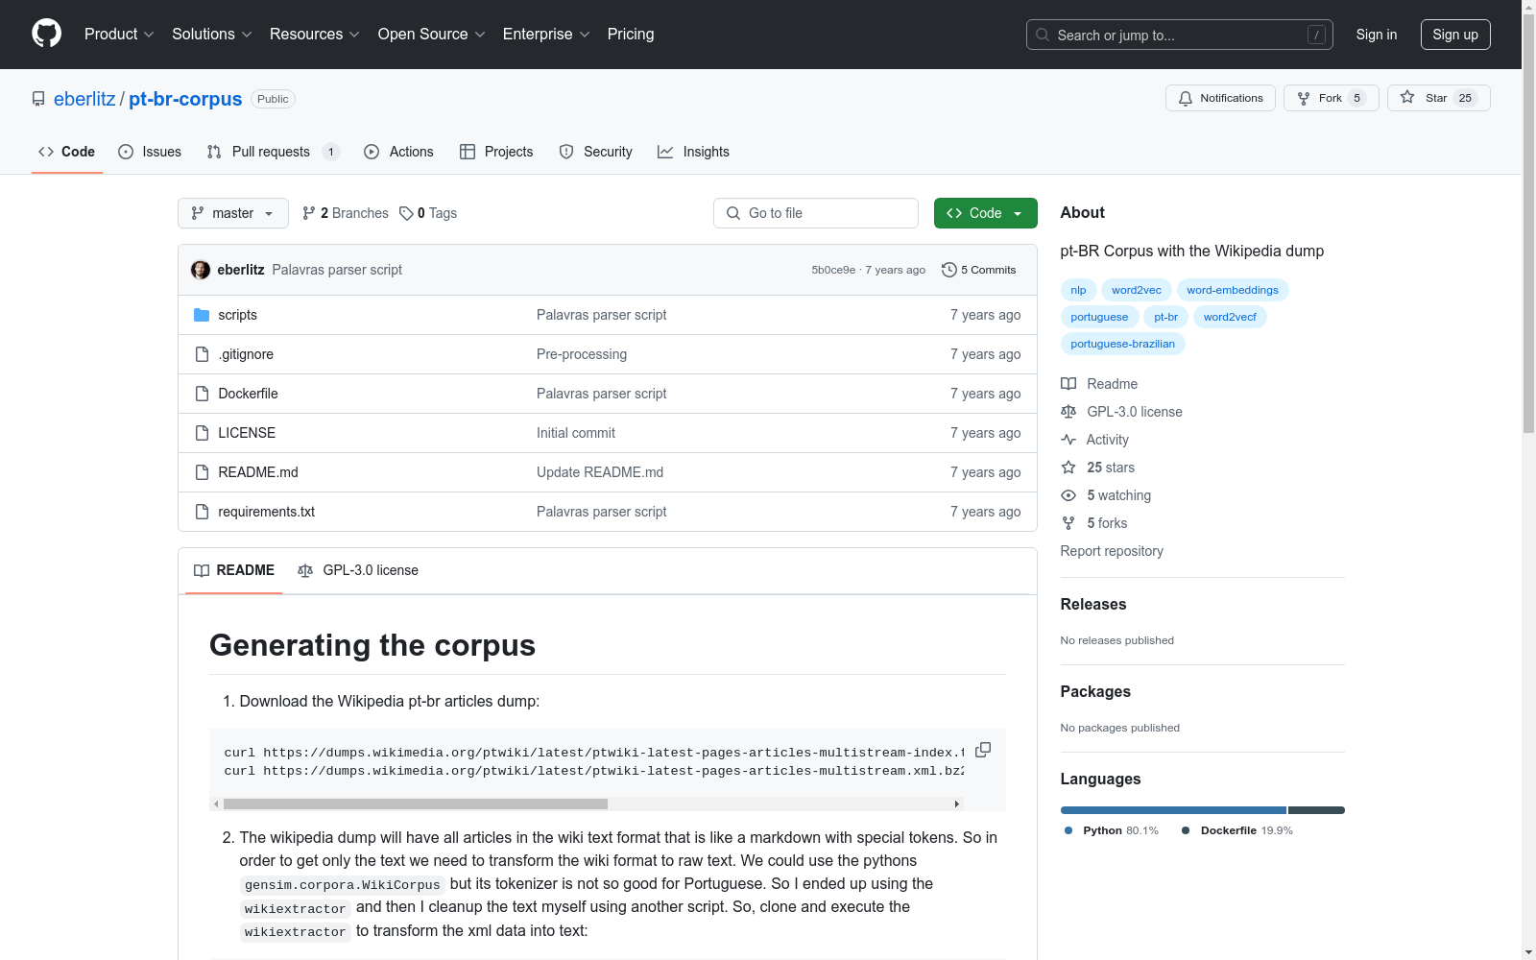The image size is (1536, 960).
Task: Click the Go to file field
Action: [x=816, y=213]
